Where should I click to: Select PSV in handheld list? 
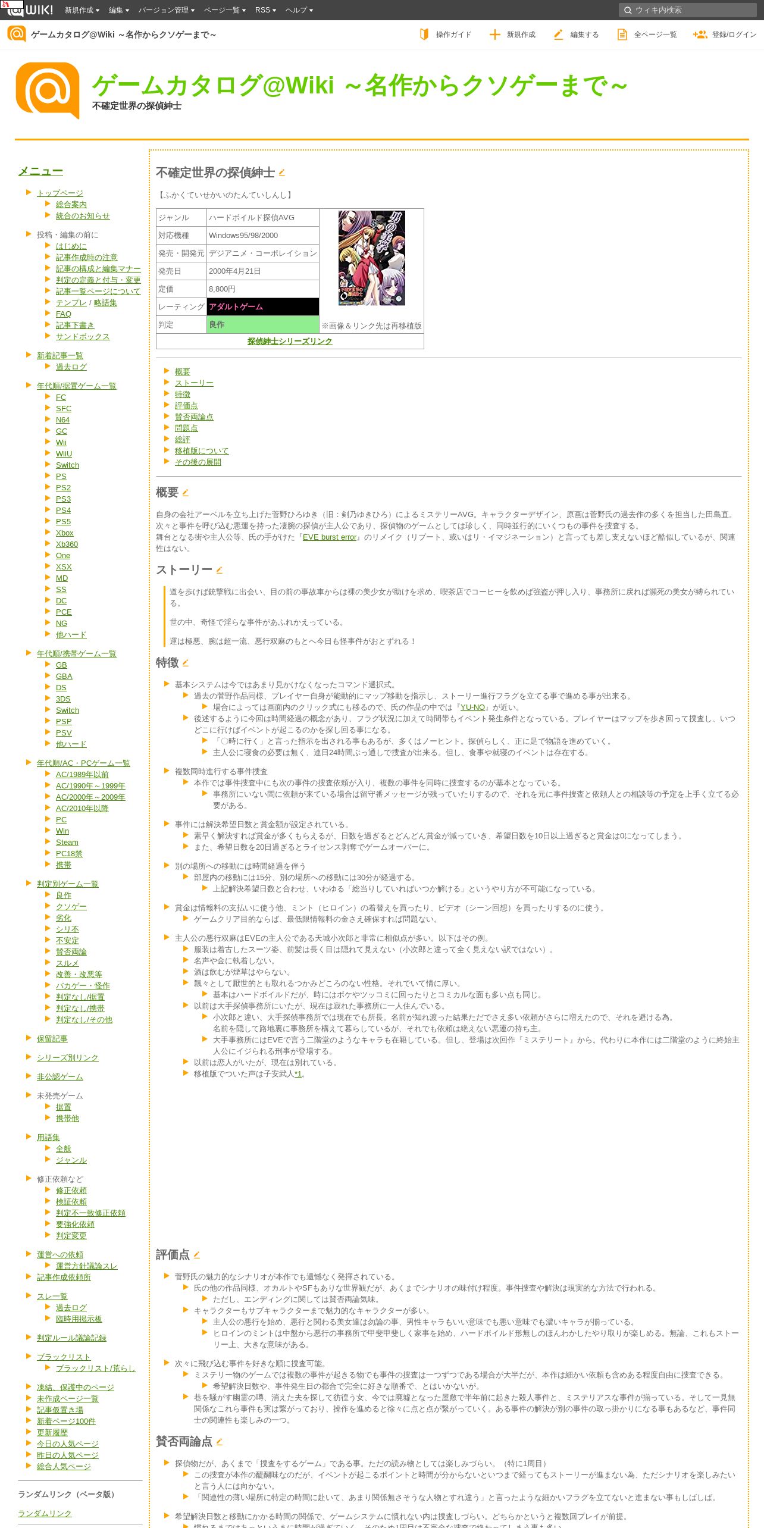pos(64,733)
